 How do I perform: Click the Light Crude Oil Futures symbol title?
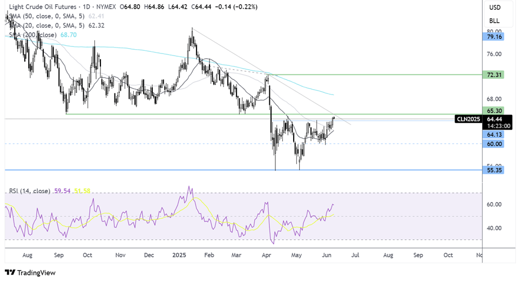pyautogui.click(x=43, y=6)
